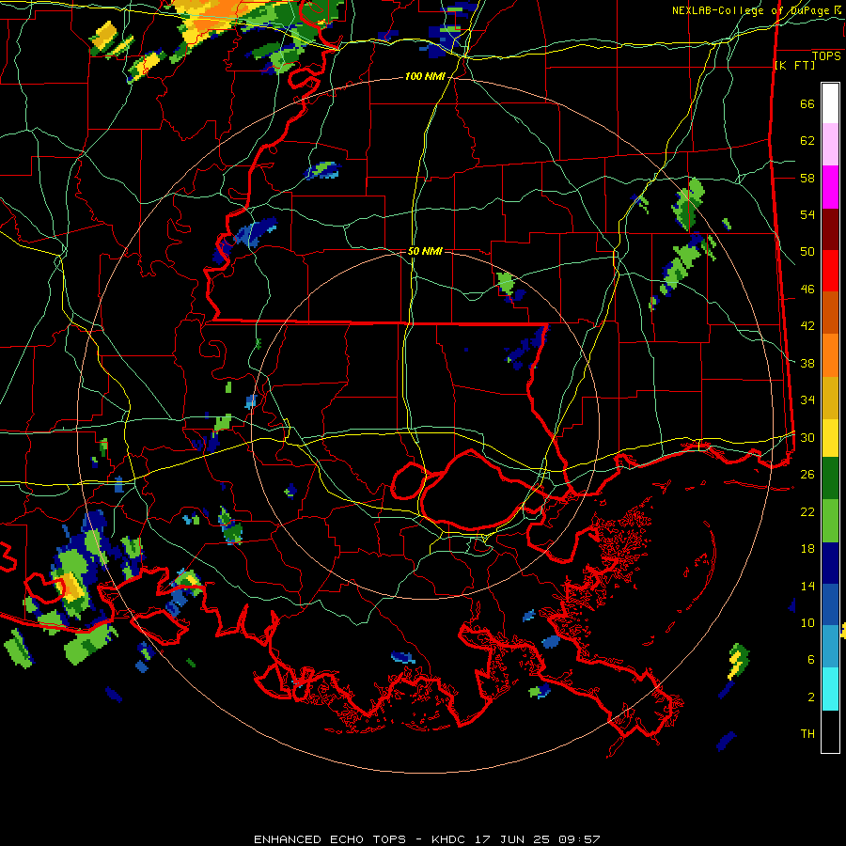This screenshot has width=846, height=846.
Task: Click the navy blue legend swatch
Action: (x=830, y=563)
